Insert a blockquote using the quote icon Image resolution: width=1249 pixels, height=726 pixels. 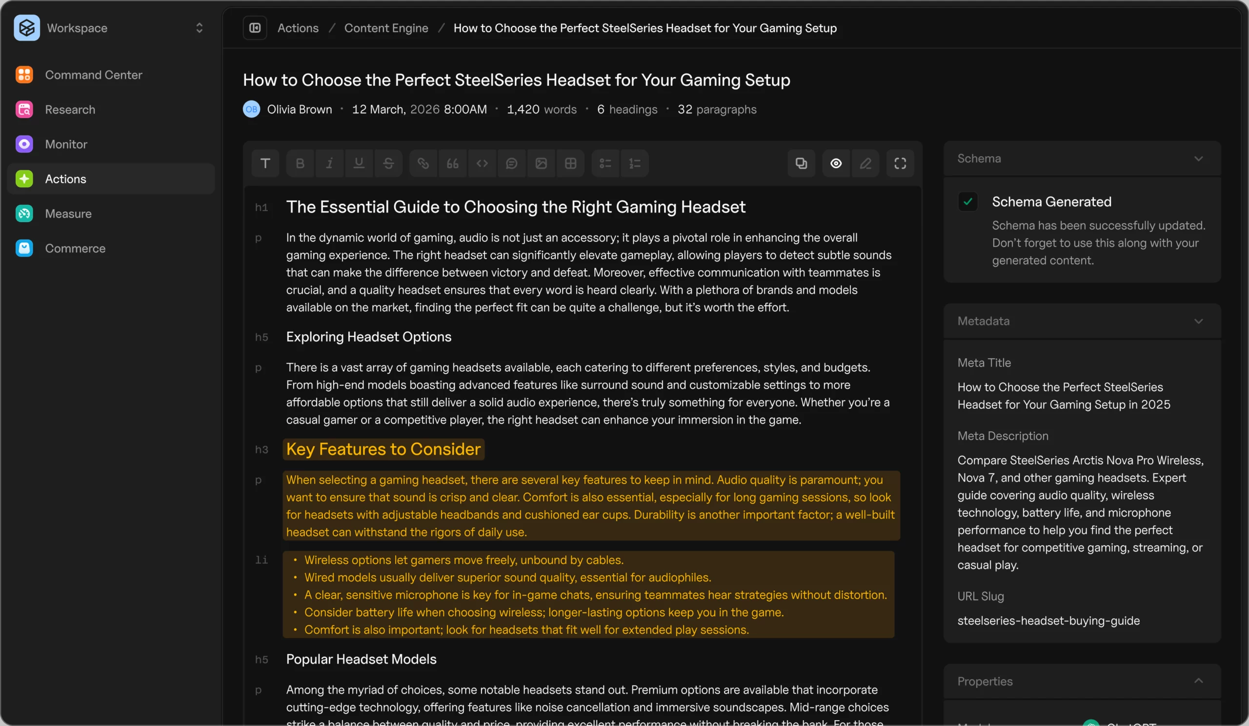452,163
